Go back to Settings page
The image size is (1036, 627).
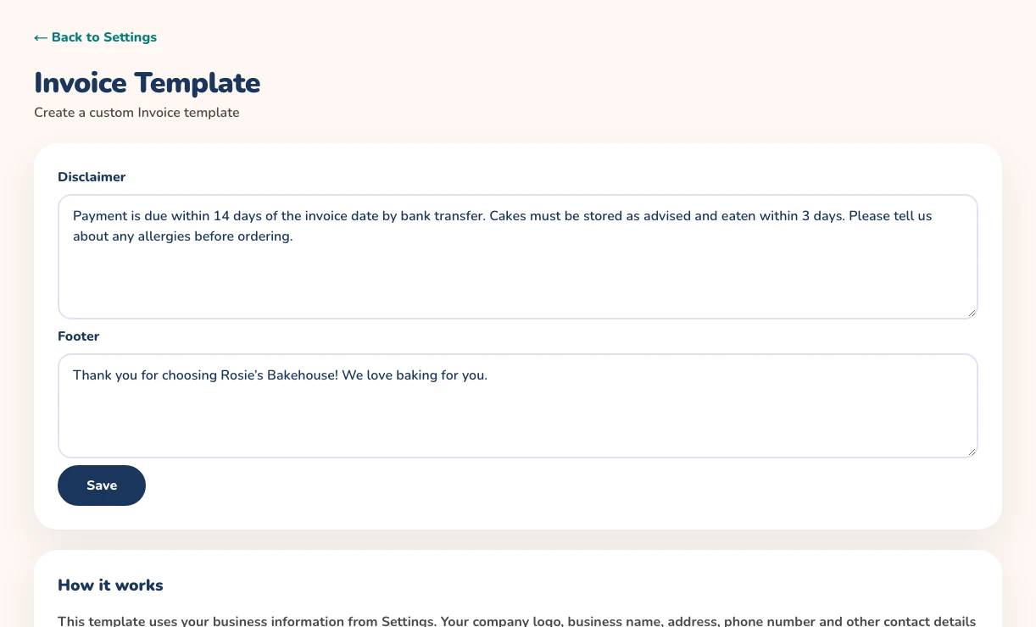pyautogui.click(x=95, y=37)
